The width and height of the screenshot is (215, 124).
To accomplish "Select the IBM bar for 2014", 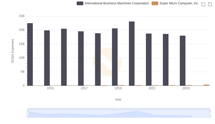I will click(x=30, y=54).
